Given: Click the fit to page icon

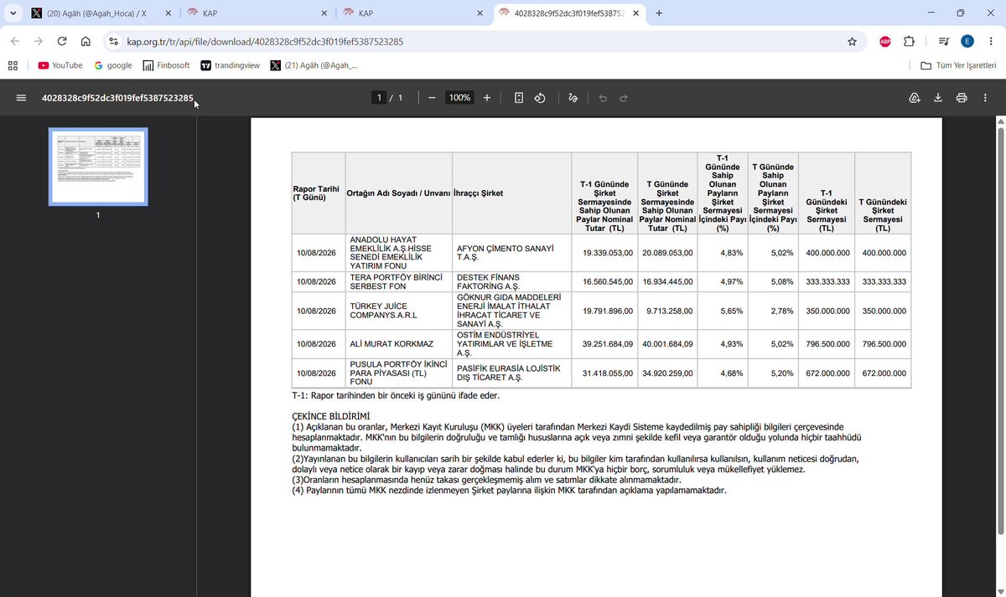Looking at the screenshot, I should (x=519, y=98).
